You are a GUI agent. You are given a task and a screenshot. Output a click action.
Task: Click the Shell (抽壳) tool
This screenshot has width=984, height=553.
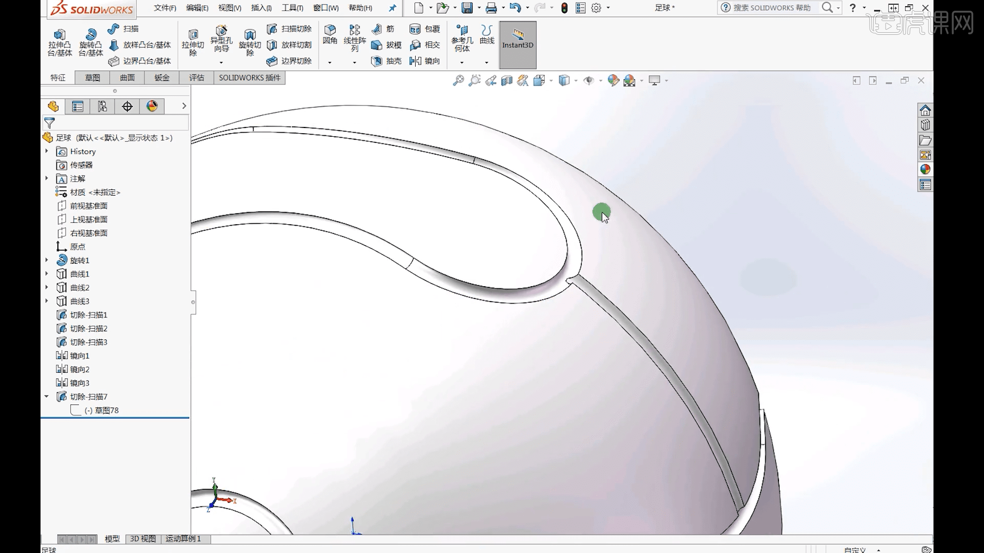click(x=386, y=61)
